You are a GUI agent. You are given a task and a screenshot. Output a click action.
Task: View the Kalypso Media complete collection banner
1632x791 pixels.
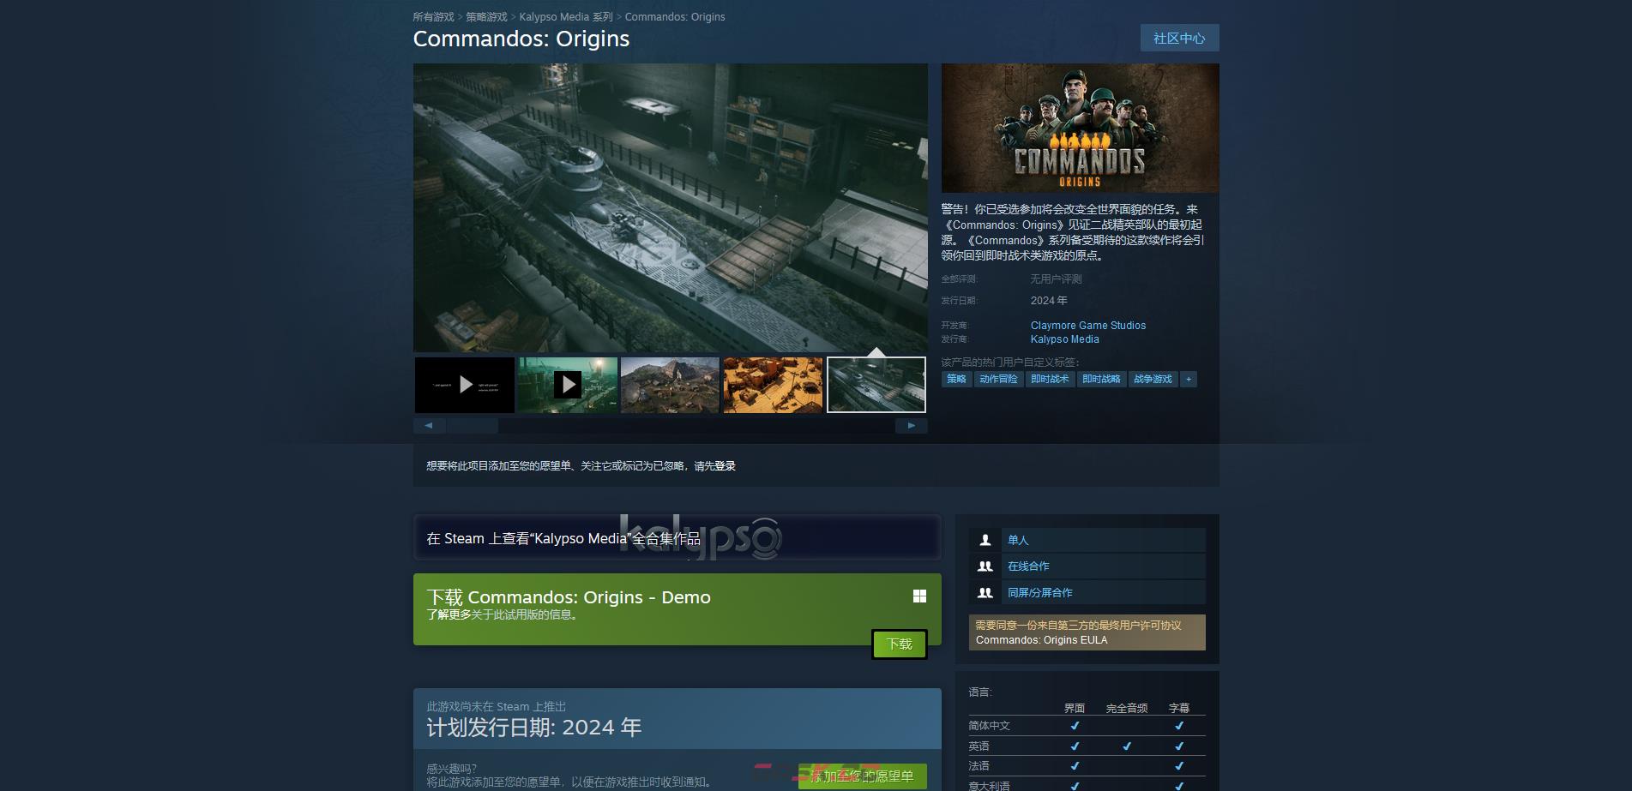677,538
